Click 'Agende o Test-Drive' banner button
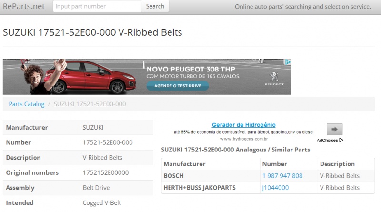The image size is (381, 212). (x=178, y=86)
